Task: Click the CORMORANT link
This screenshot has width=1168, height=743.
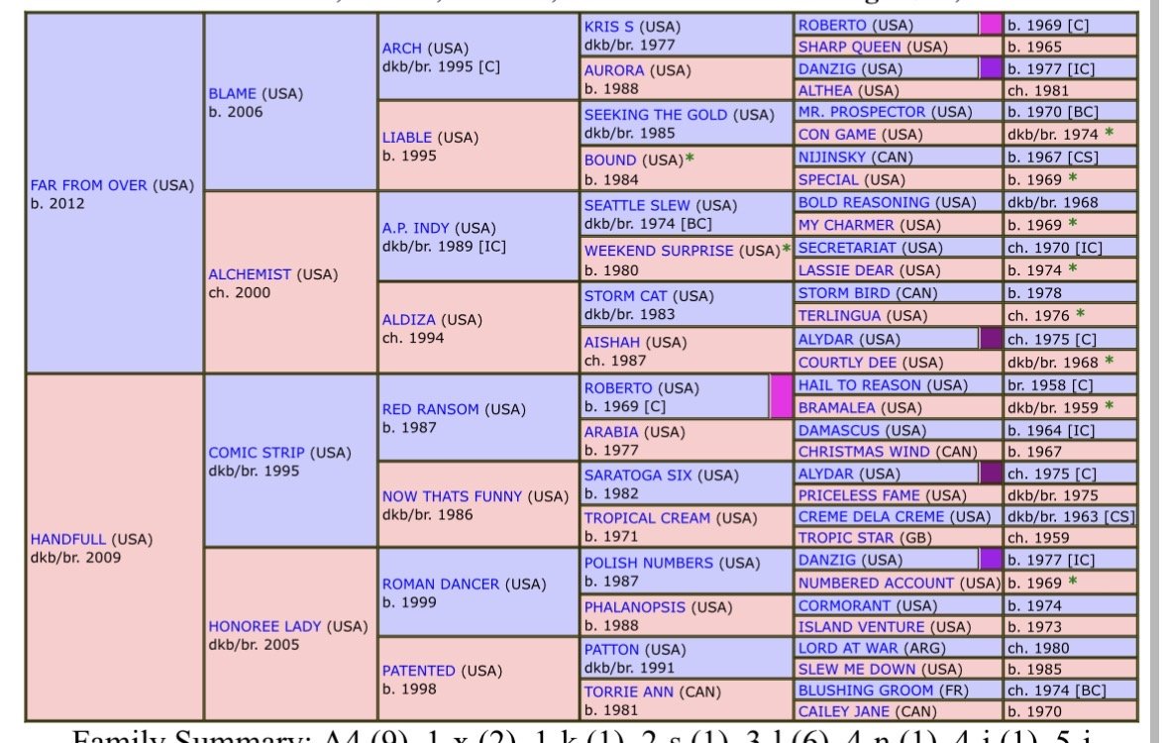Action: (844, 606)
